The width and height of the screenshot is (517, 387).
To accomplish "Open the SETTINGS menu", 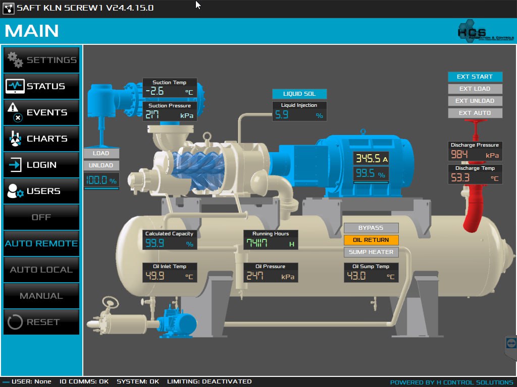I will point(41,60).
